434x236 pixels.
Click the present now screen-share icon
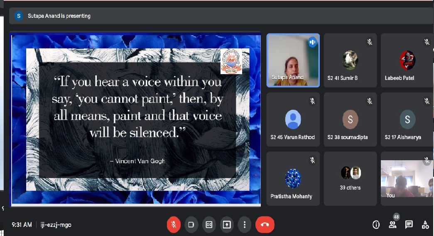[x=227, y=224]
